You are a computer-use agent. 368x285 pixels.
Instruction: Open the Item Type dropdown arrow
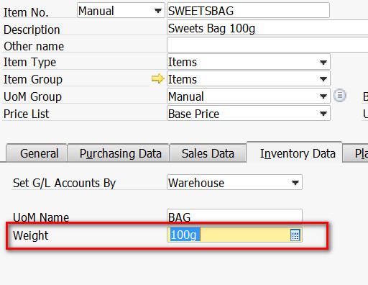coord(323,63)
